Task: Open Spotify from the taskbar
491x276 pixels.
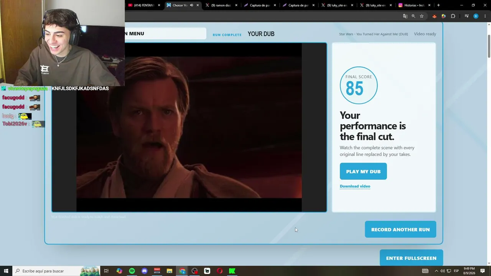Action: point(132,271)
